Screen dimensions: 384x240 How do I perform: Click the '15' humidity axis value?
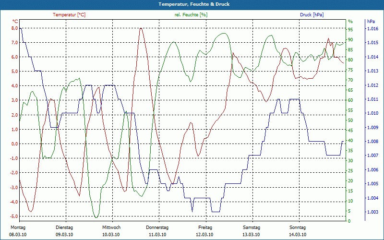(x=350, y=191)
